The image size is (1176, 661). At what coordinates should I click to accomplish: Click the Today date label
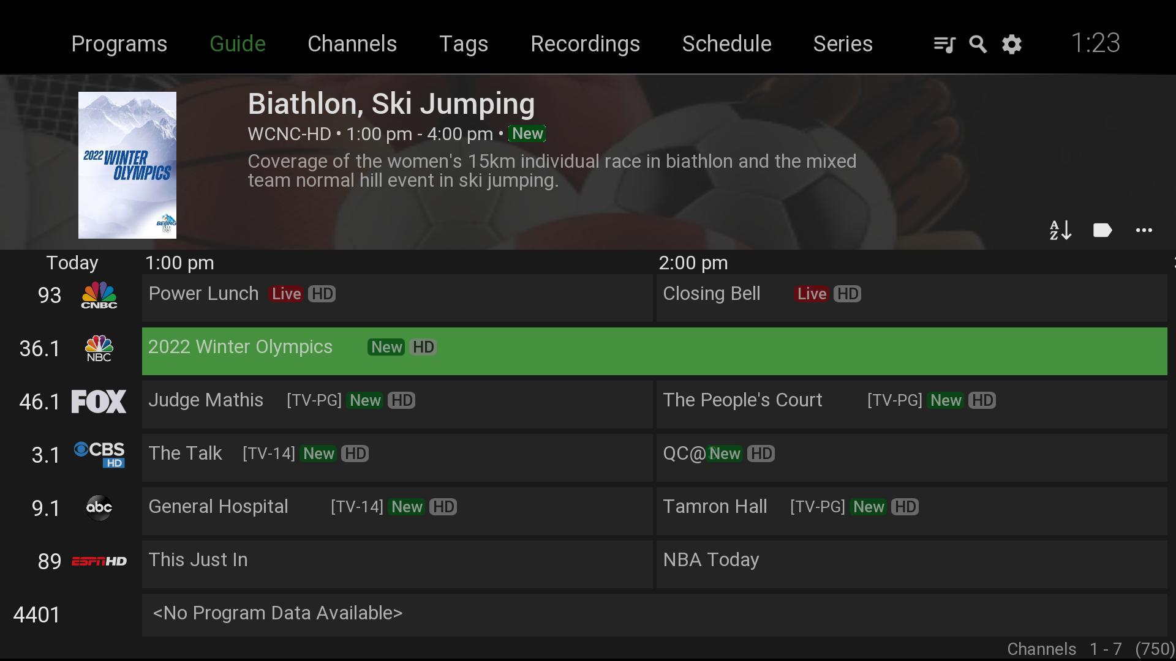72,263
